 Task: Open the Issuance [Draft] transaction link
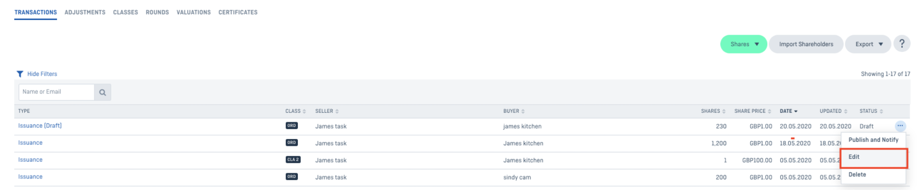[40, 126]
